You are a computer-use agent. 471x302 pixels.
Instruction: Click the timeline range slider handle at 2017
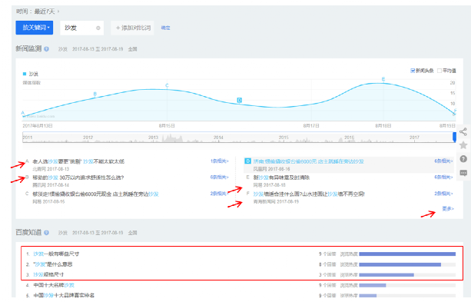[454, 137]
